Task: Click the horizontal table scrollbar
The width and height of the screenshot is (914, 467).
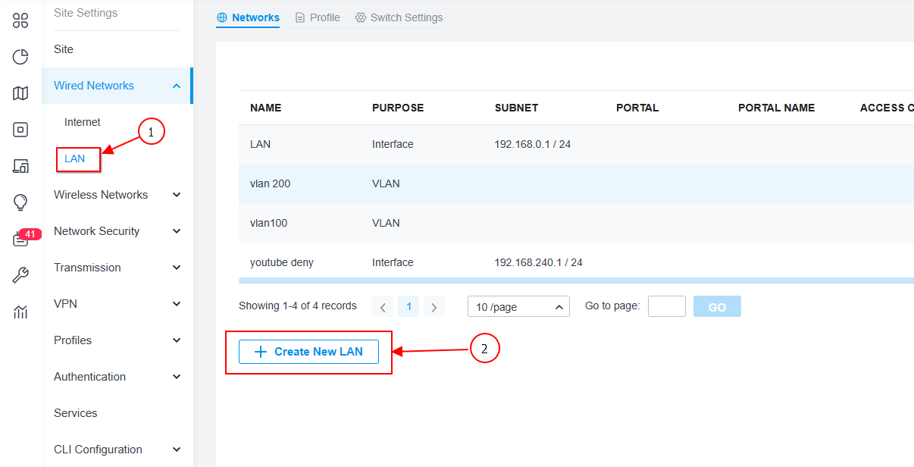Action: (x=576, y=281)
